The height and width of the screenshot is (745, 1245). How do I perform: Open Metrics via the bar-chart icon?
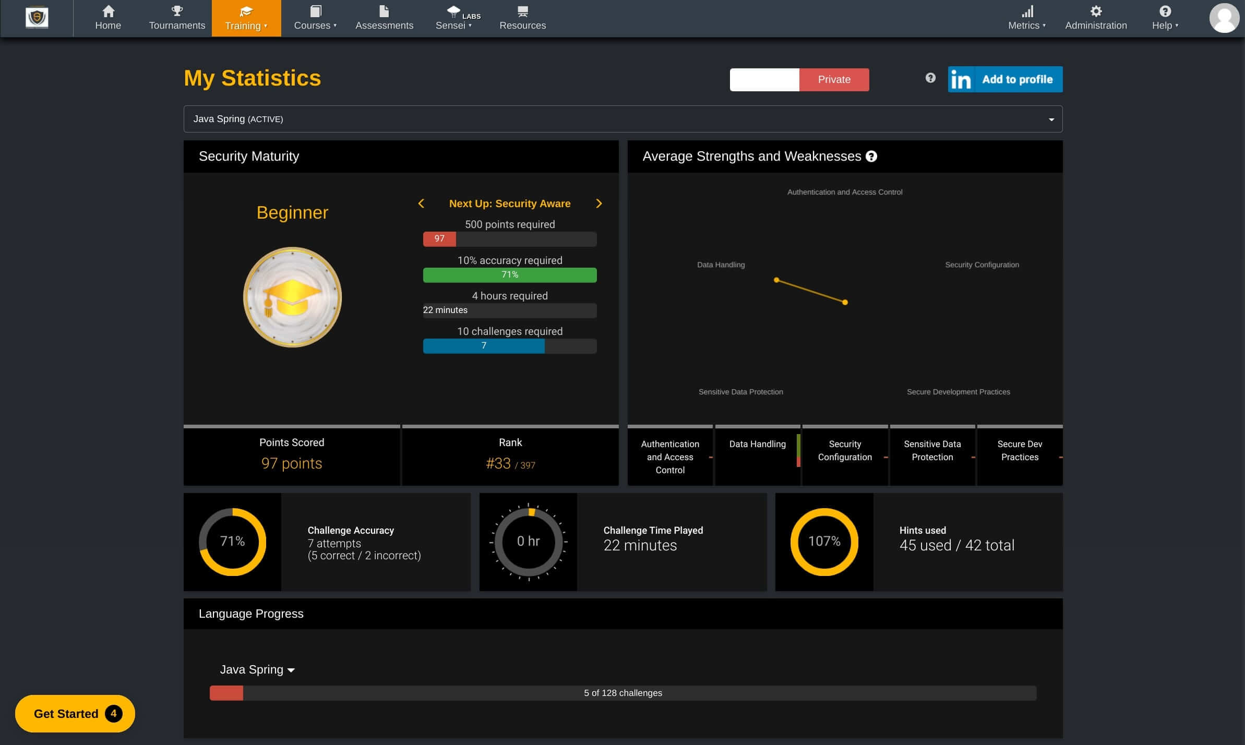point(1027,11)
